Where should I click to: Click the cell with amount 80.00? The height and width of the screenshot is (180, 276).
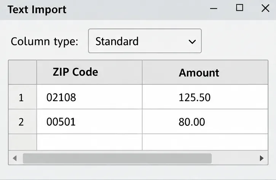[205, 122]
